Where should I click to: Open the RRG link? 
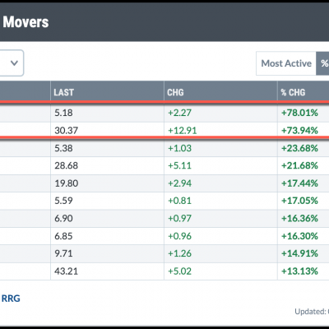coord(11,299)
